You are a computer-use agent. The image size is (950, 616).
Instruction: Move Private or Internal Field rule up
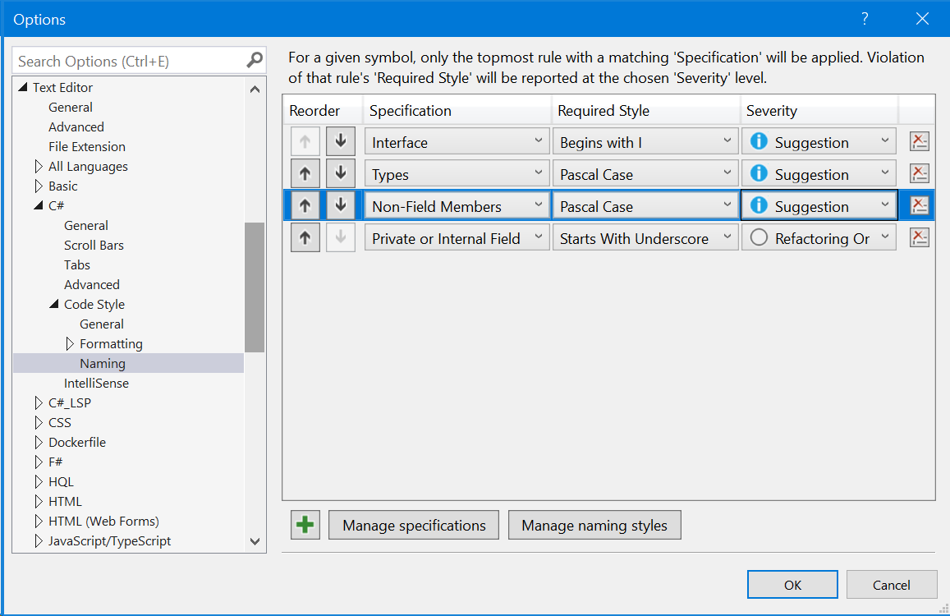[x=305, y=238]
